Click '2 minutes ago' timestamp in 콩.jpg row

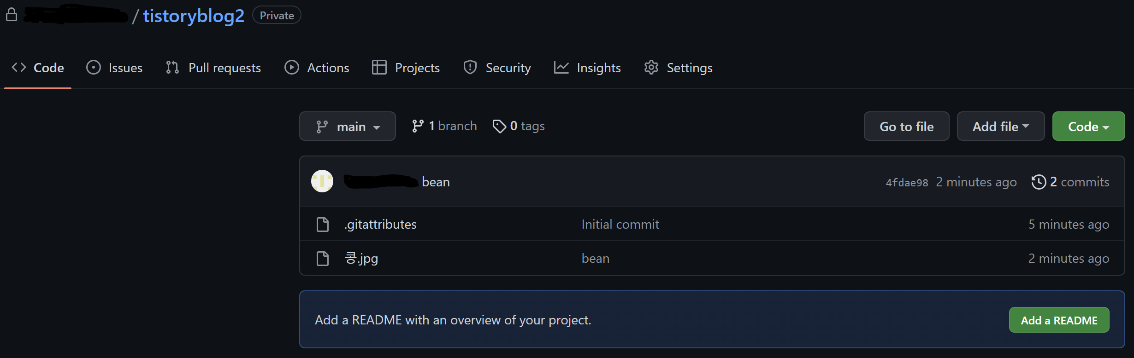pyautogui.click(x=1069, y=259)
